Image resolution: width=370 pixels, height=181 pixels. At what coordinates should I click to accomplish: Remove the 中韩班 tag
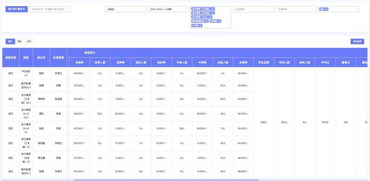click(x=219, y=21)
